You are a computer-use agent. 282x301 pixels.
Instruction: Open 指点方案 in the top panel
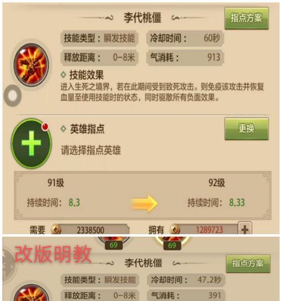click(246, 18)
